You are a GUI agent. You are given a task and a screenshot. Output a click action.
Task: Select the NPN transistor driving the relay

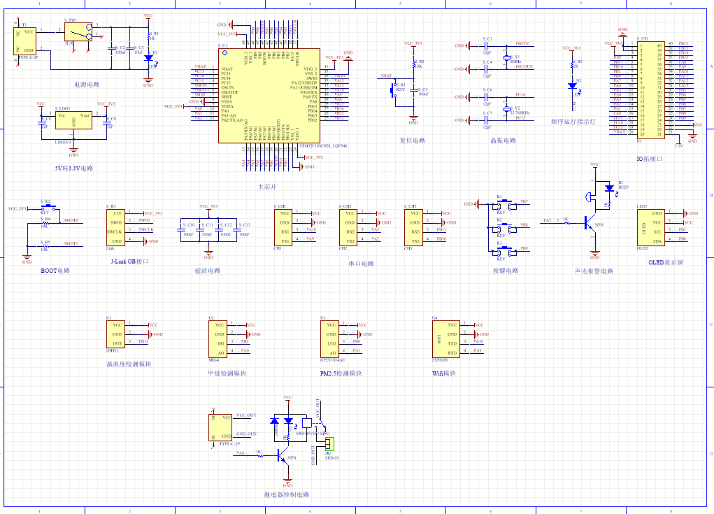coord(283,455)
